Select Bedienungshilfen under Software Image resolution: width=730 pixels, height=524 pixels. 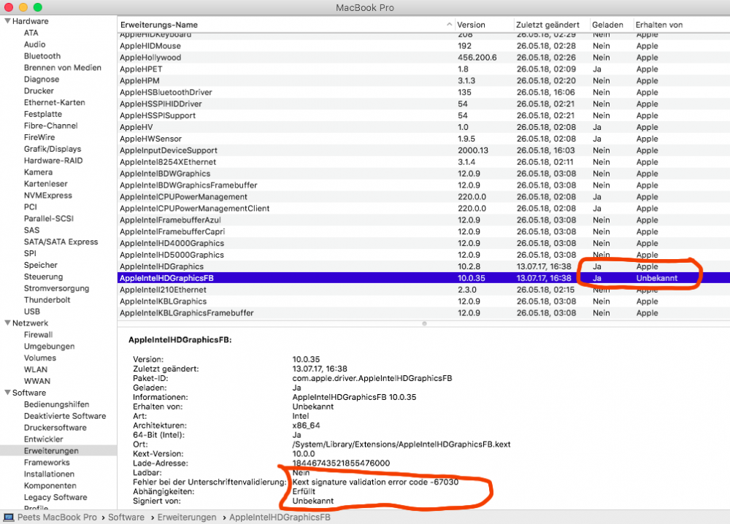56,404
